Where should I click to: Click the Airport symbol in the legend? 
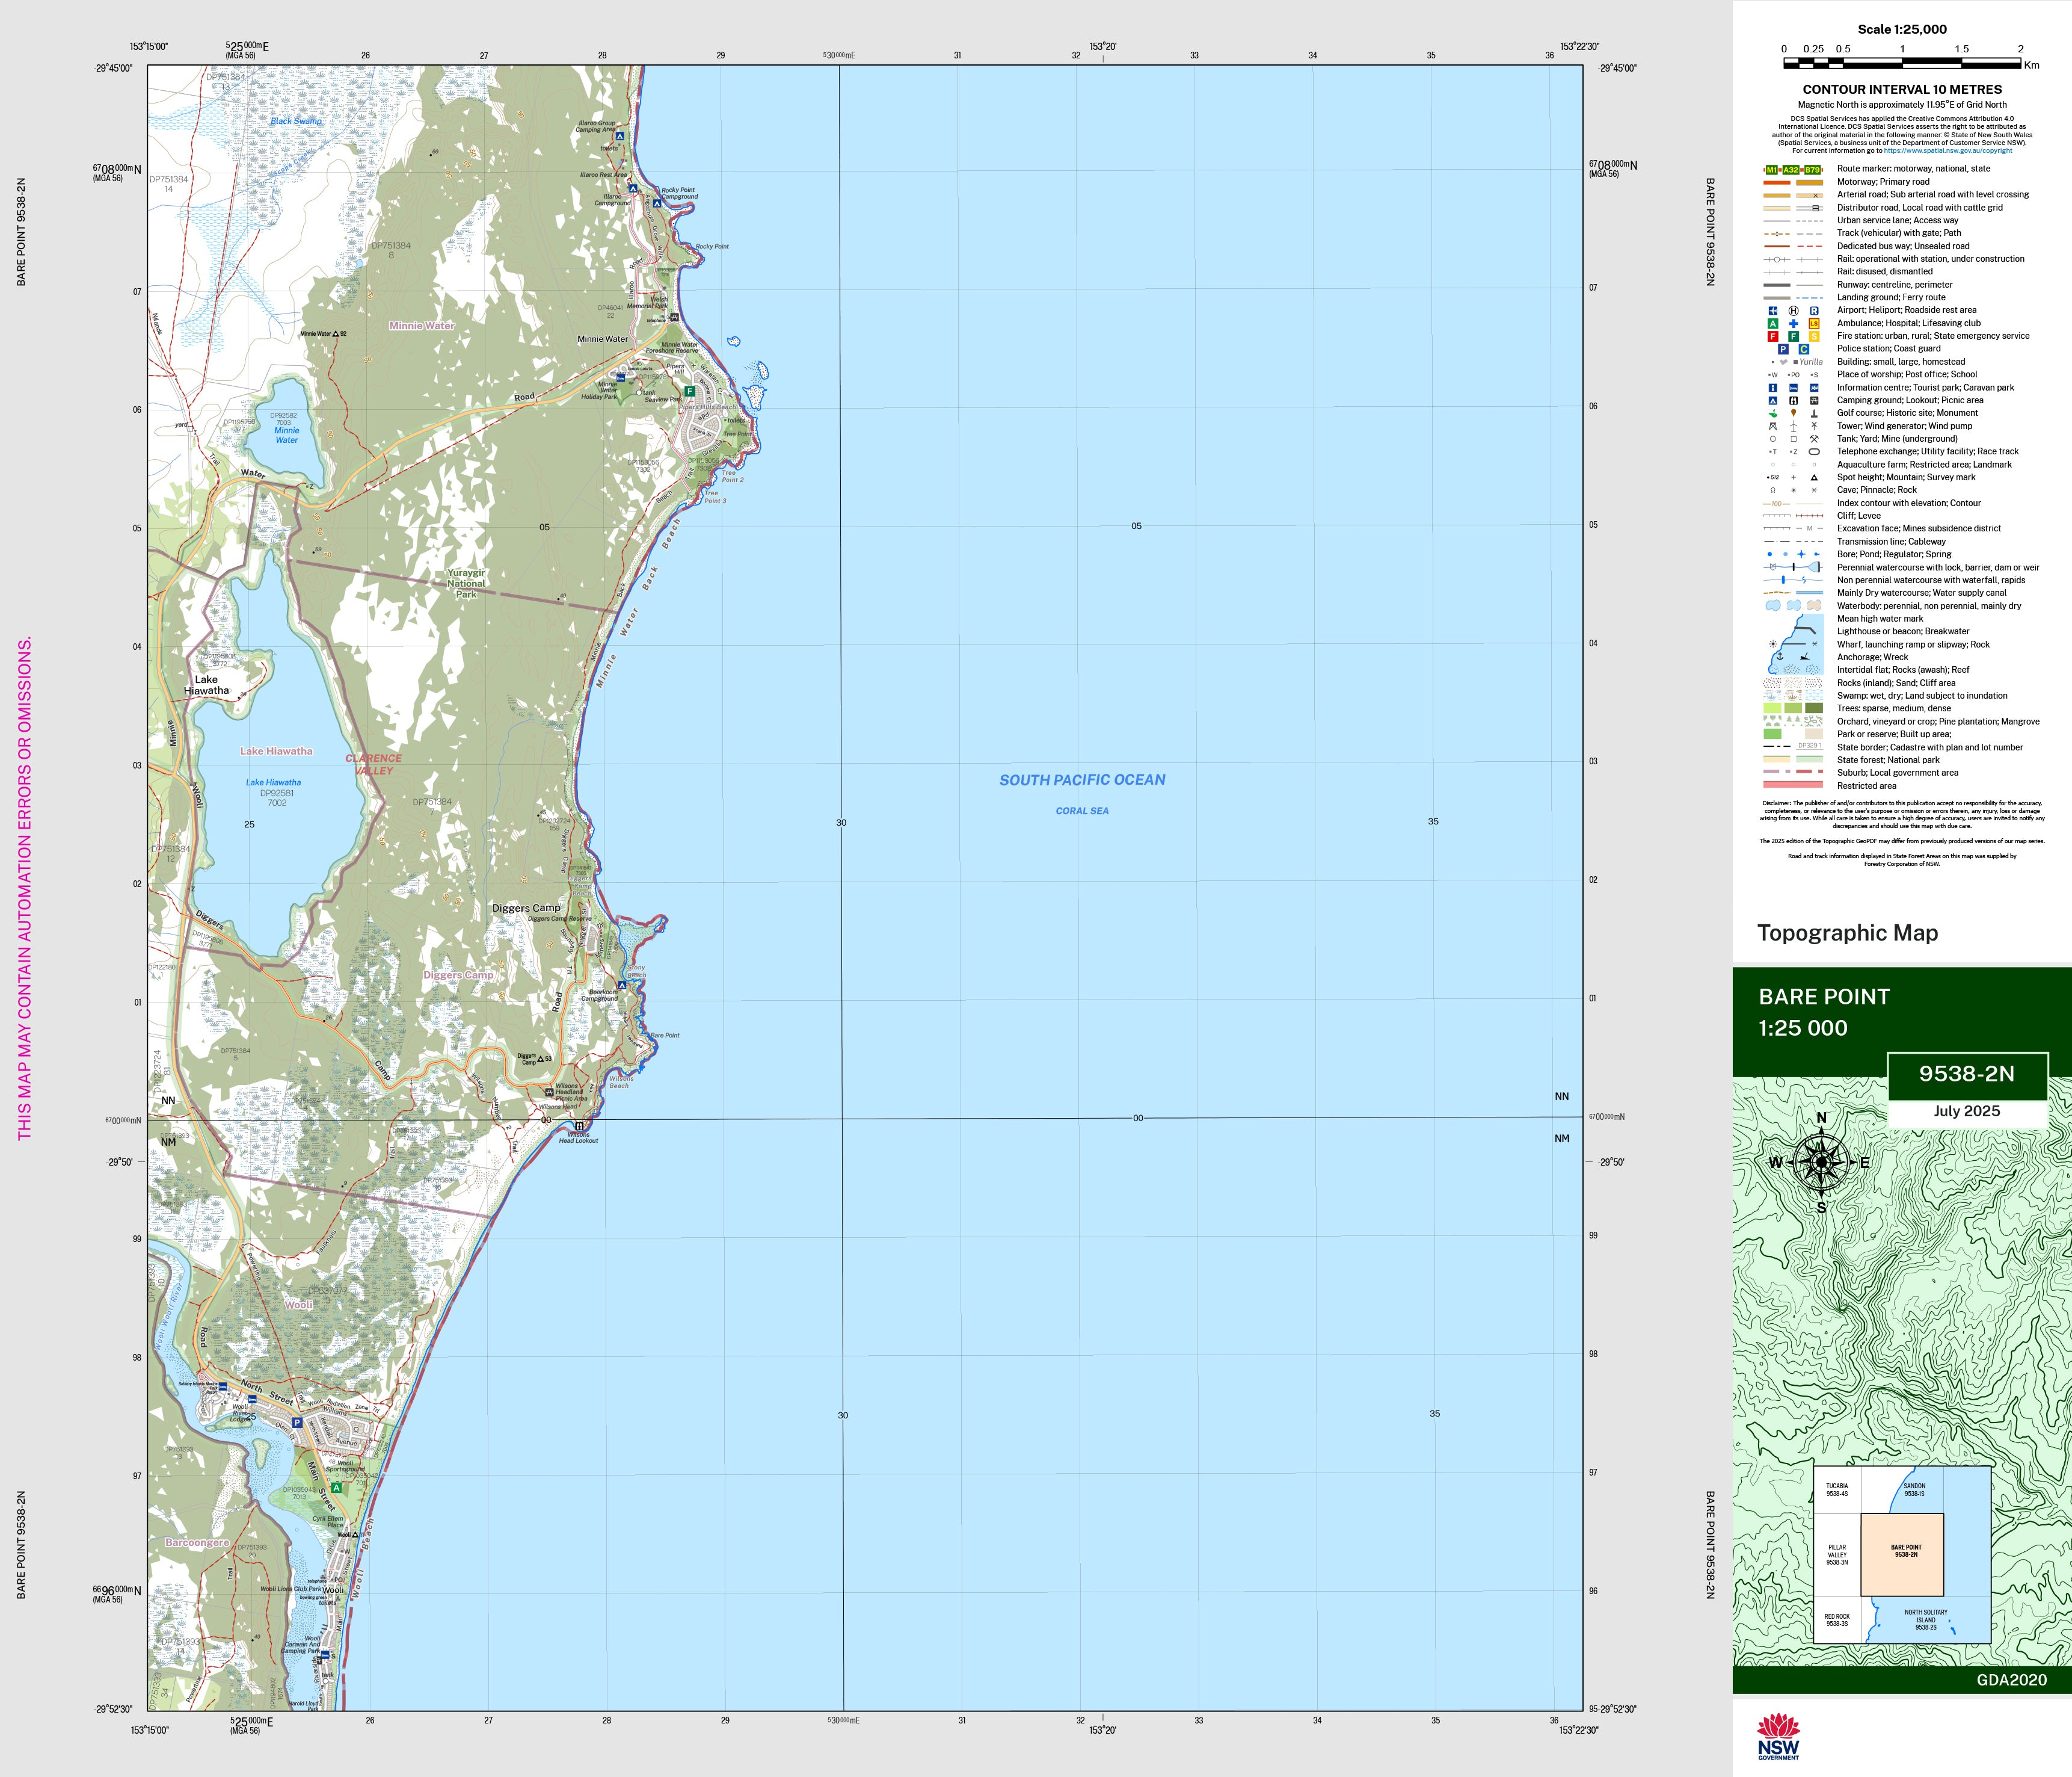tap(1773, 310)
